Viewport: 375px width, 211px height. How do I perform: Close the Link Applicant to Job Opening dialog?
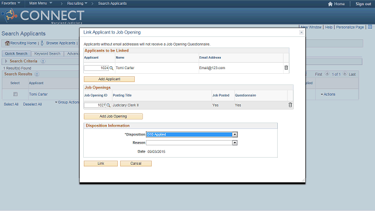click(x=301, y=32)
